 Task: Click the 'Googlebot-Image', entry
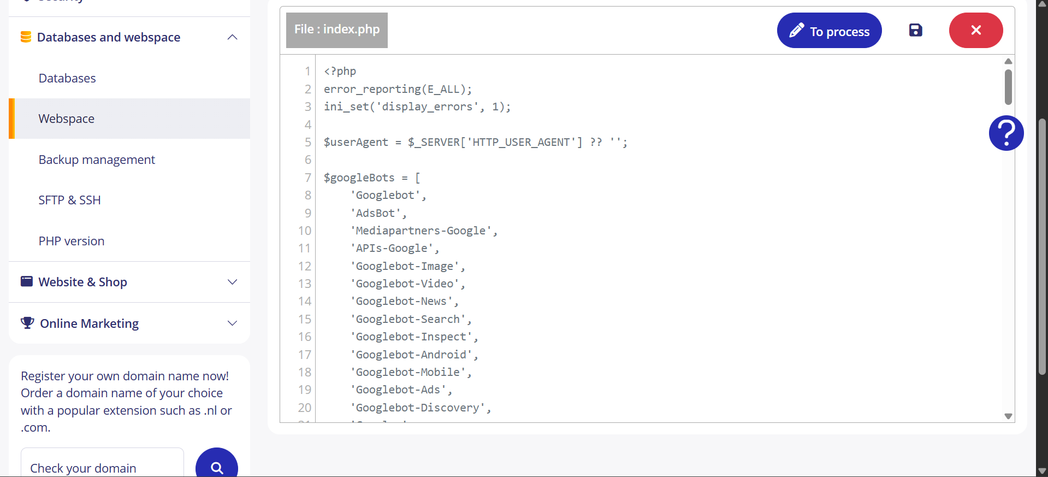point(407,266)
